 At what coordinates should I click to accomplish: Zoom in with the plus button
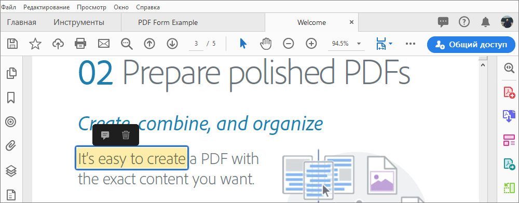pyautogui.click(x=311, y=44)
